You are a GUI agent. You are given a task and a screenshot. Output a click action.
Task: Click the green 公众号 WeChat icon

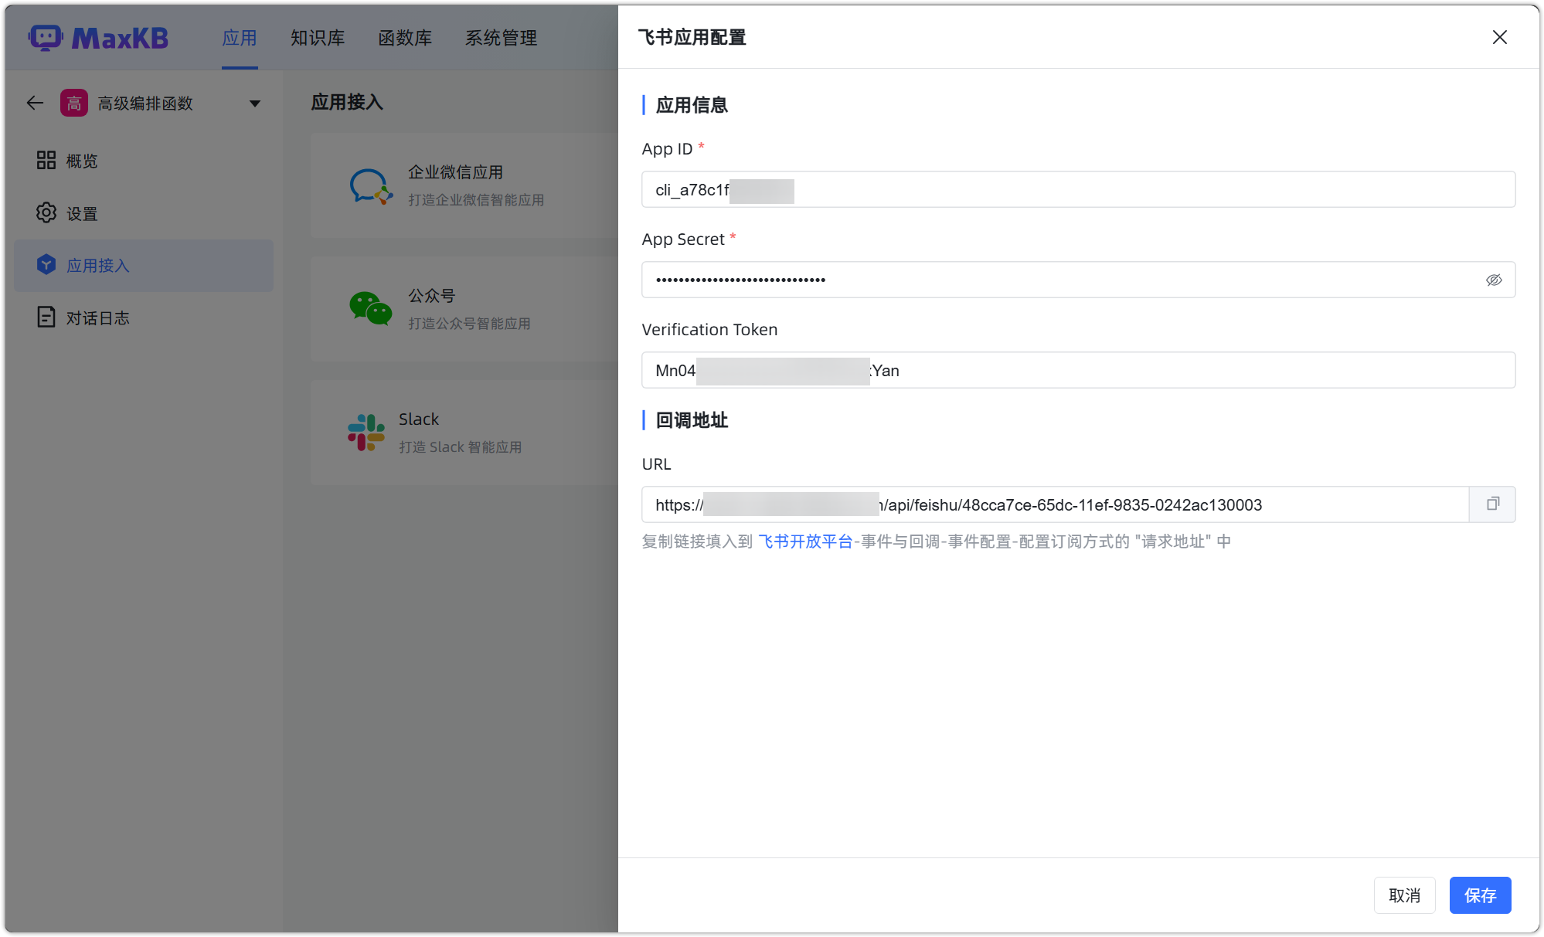coord(370,309)
